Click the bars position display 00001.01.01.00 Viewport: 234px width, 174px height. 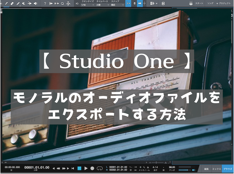[37, 167]
